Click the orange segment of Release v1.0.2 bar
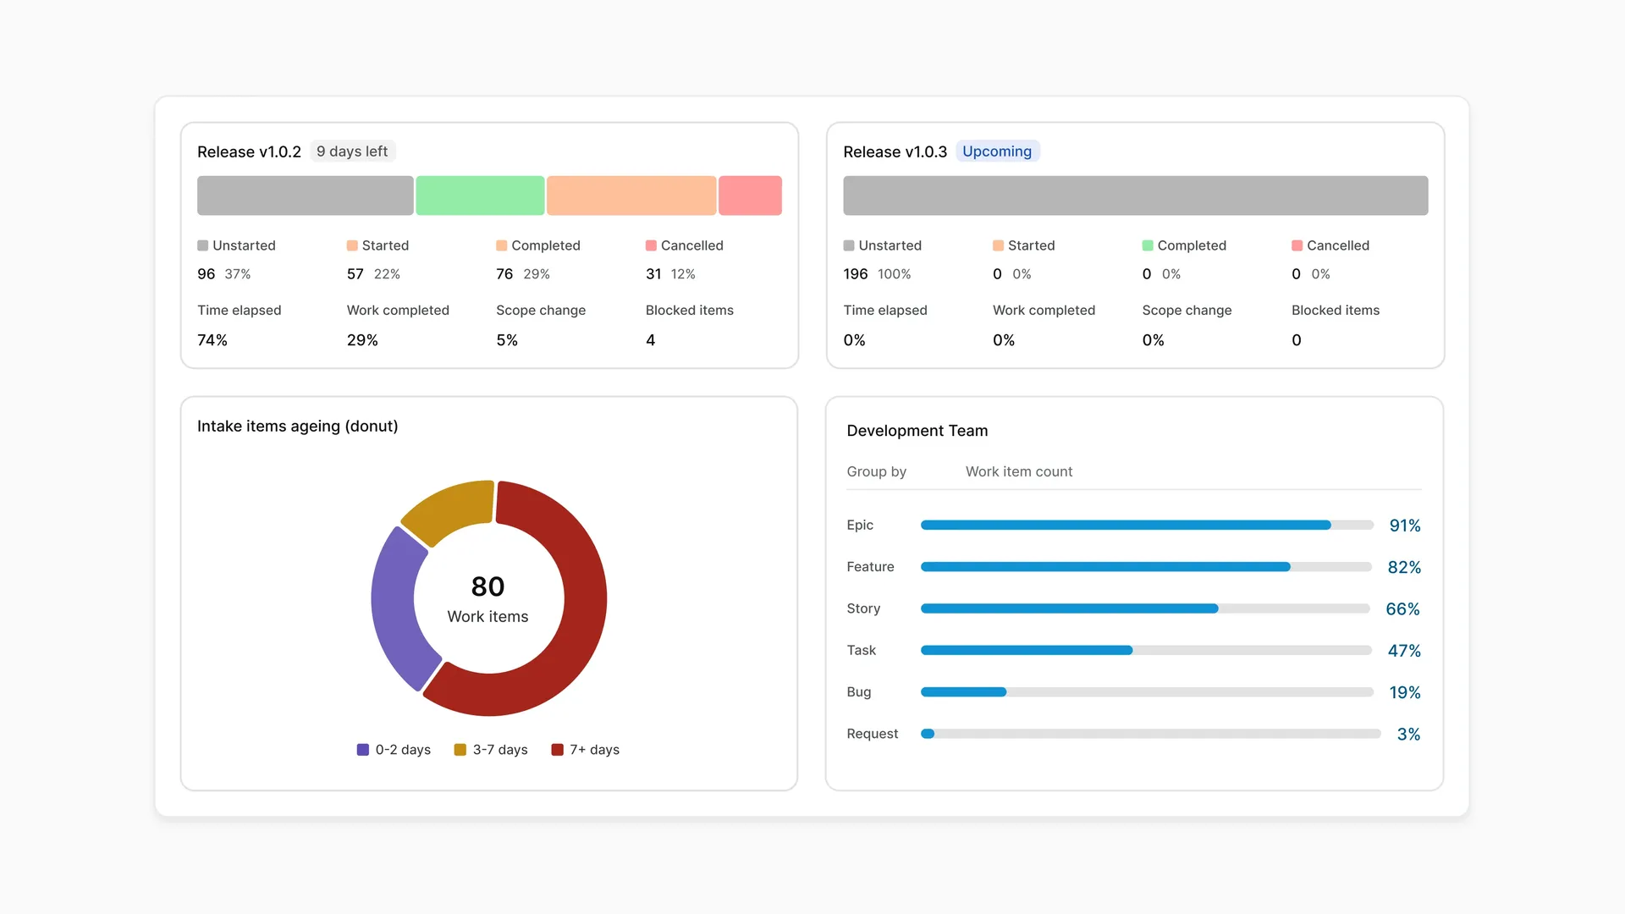 point(631,195)
